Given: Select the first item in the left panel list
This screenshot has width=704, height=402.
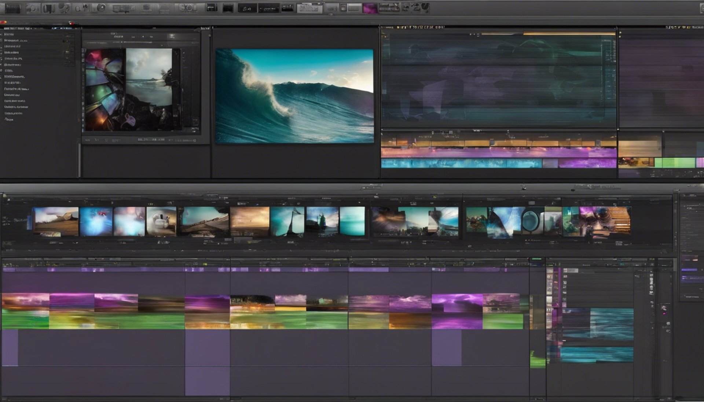Looking at the screenshot, I should (x=9, y=34).
